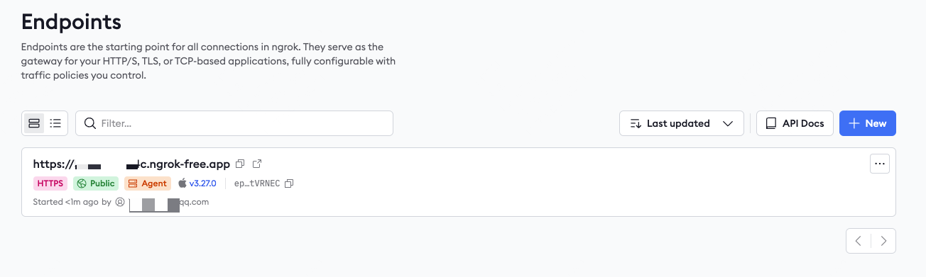Copy endpoint ID ep…tVRNEC
The image size is (926, 277).
(x=289, y=183)
